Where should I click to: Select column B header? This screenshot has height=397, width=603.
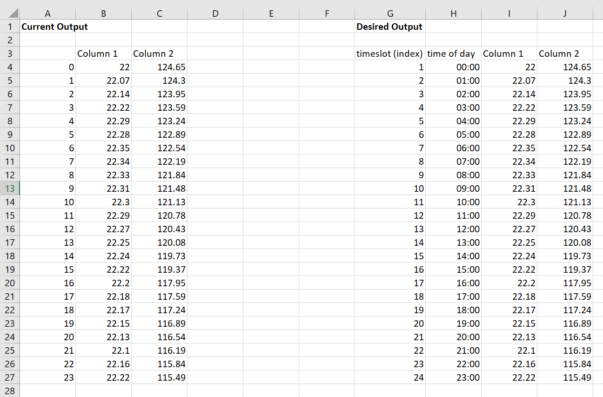pyautogui.click(x=103, y=13)
